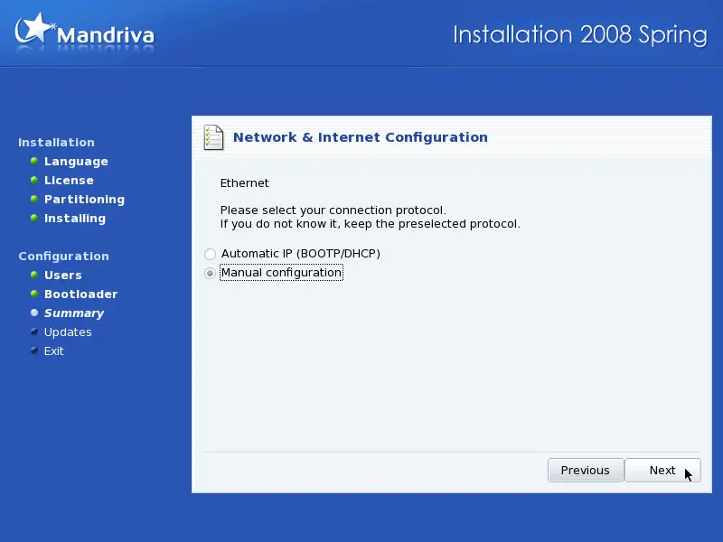Click the green bullet next to Language
This screenshot has width=723, height=542.
click(34, 161)
